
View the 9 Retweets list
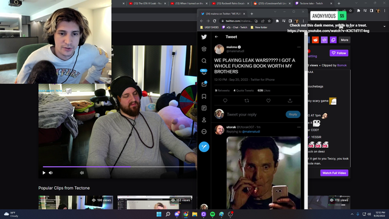coord(222,91)
